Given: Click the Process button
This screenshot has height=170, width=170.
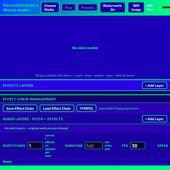Looking at the screenshot, I should pyautogui.click(x=88, y=7).
